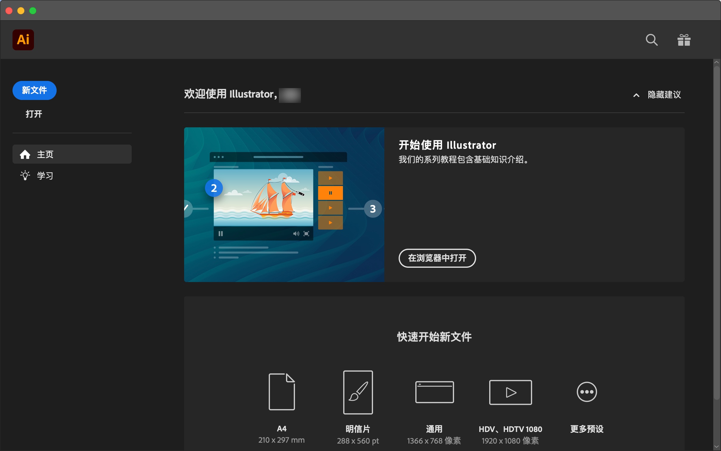Click the 快速开始新文件 heading
This screenshot has height=451, width=721.
click(434, 337)
